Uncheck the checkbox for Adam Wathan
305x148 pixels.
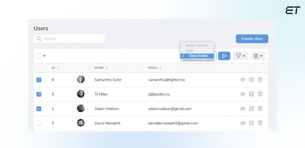[39, 109]
